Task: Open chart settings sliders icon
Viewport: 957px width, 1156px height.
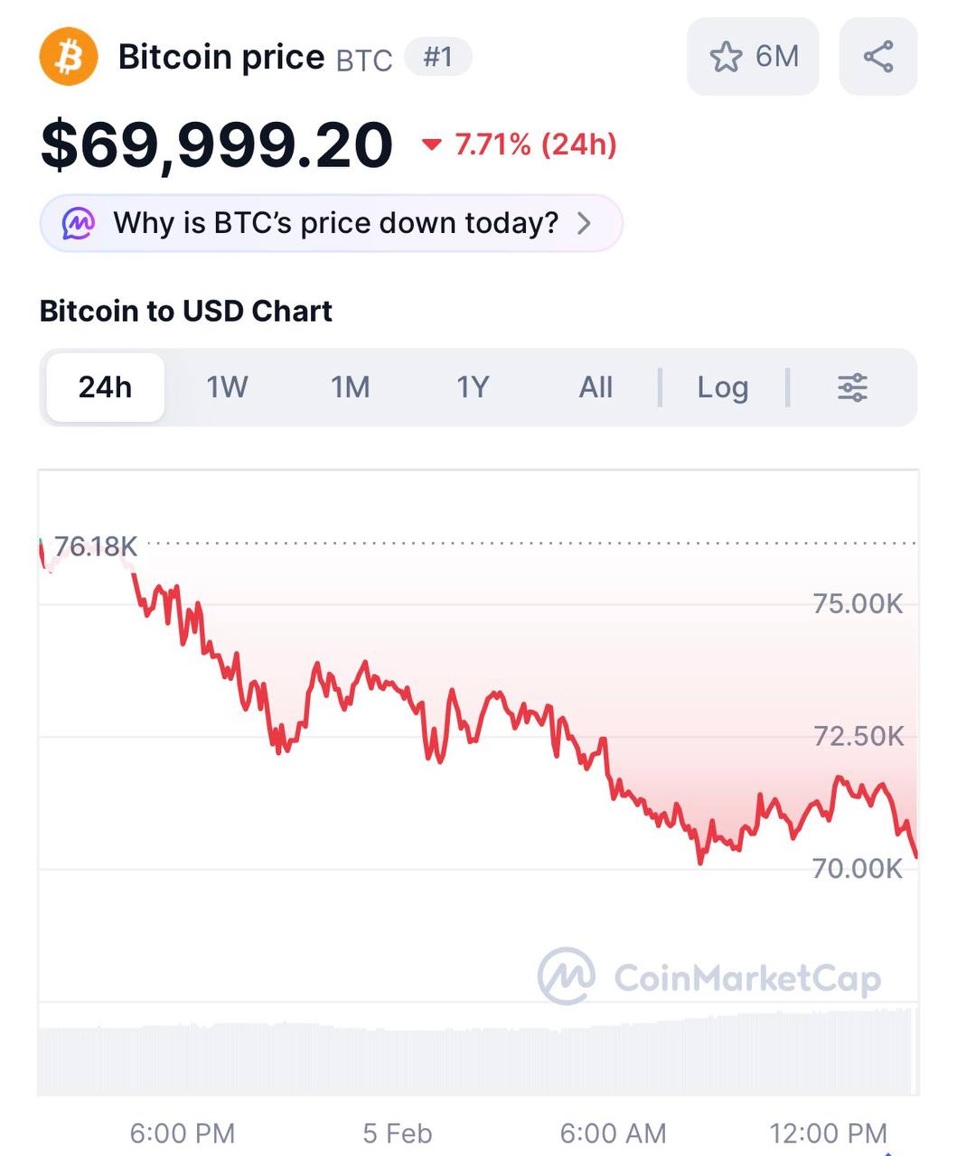Action: tap(852, 387)
